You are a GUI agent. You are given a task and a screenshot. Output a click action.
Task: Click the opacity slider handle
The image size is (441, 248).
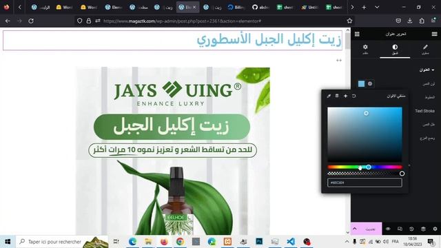(402, 174)
